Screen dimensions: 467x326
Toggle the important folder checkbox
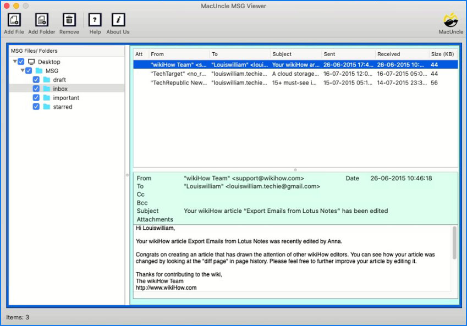(x=36, y=98)
